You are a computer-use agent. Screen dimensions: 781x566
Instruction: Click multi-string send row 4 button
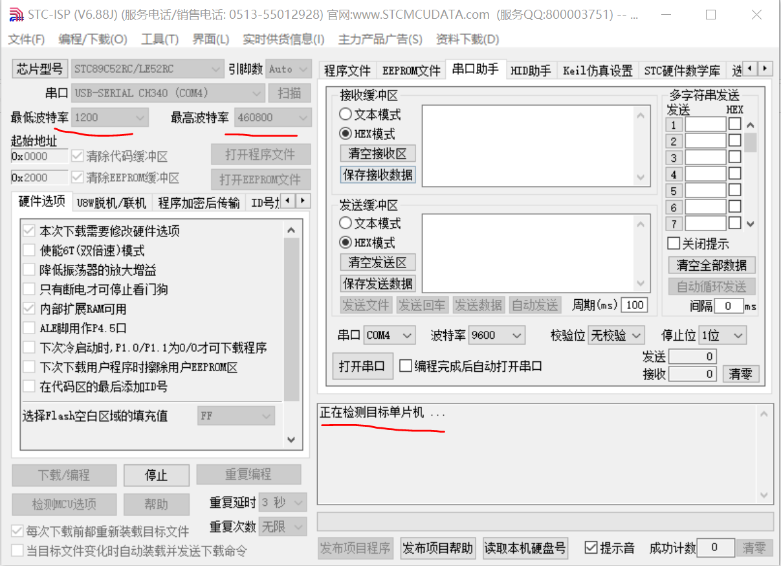pyautogui.click(x=674, y=174)
